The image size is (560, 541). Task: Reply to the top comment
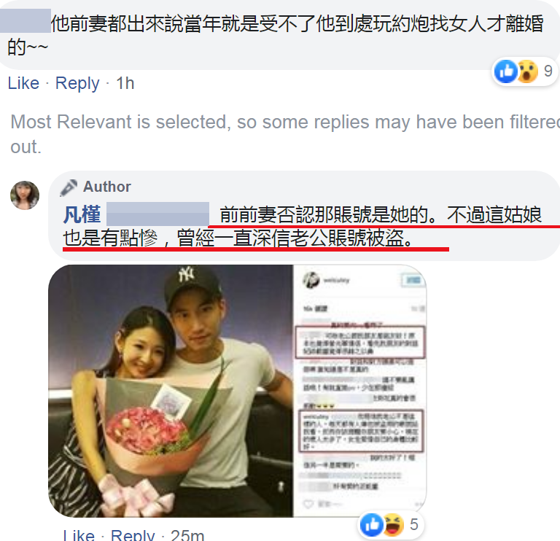pos(77,84)
